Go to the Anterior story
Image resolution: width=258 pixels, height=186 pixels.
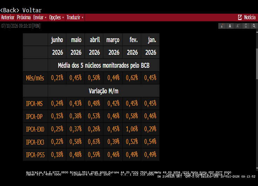(x=8, y=17)
